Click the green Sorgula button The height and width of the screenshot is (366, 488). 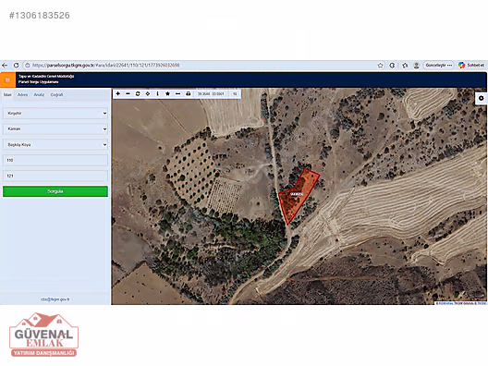pos(55,191)
